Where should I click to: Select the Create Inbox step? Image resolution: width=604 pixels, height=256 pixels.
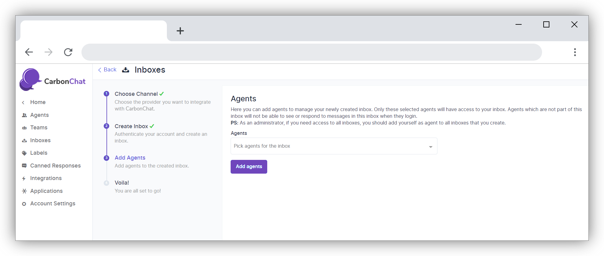click(x=131, y=126)
